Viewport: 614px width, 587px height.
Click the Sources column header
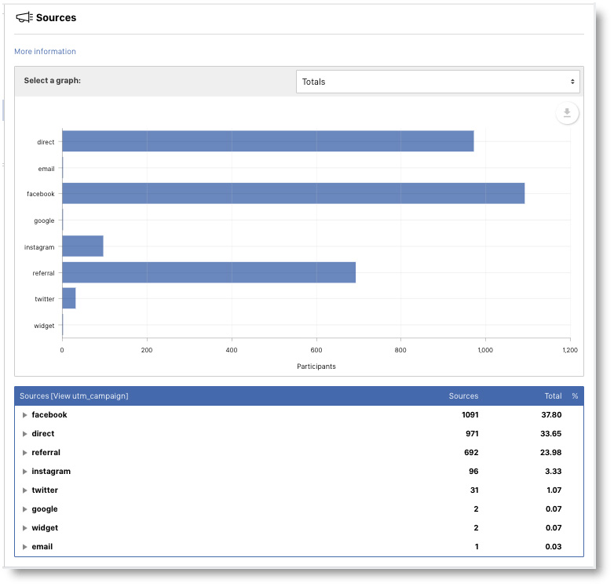[463, 396]
